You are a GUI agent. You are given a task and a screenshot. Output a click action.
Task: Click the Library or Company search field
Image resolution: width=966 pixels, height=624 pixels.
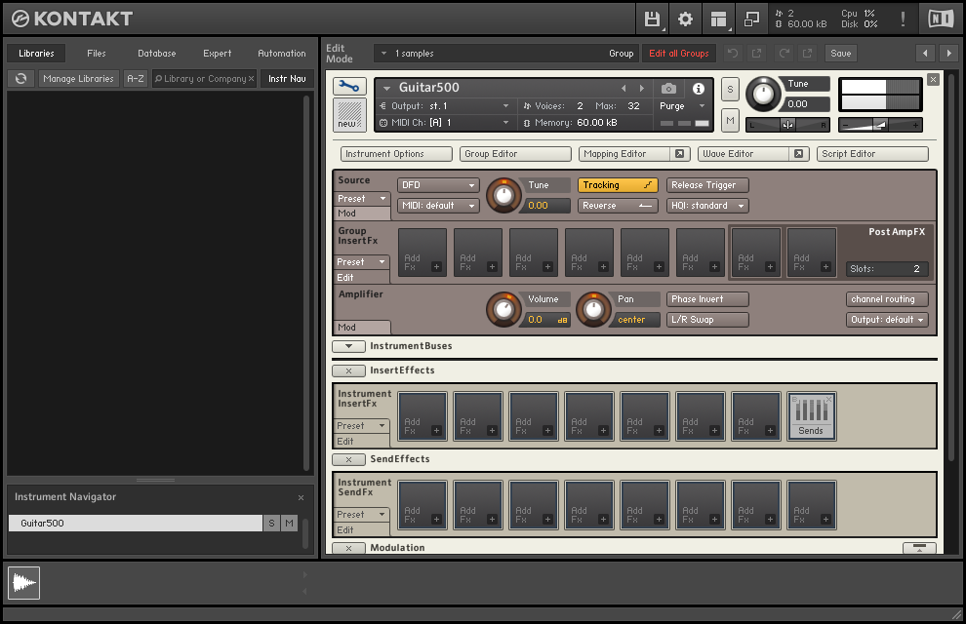click(205, 79)
